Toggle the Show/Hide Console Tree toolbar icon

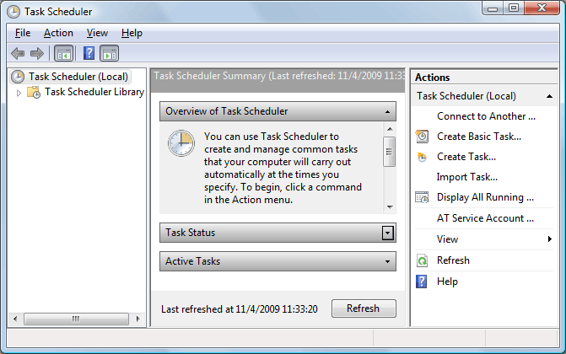(x=64, y=54)
